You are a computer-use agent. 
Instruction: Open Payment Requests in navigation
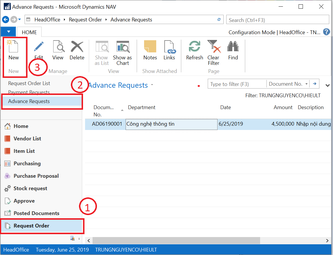point(29,92)
